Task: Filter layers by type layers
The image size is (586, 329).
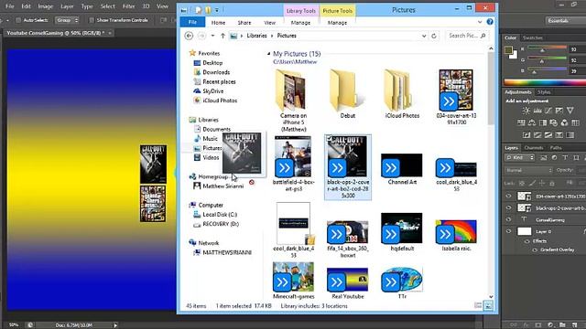Action: pyautogui.click(x=565, y=158)
